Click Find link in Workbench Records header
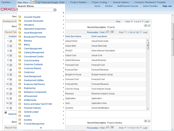This screenshot has height=131, width=174. tap(118, 22)
